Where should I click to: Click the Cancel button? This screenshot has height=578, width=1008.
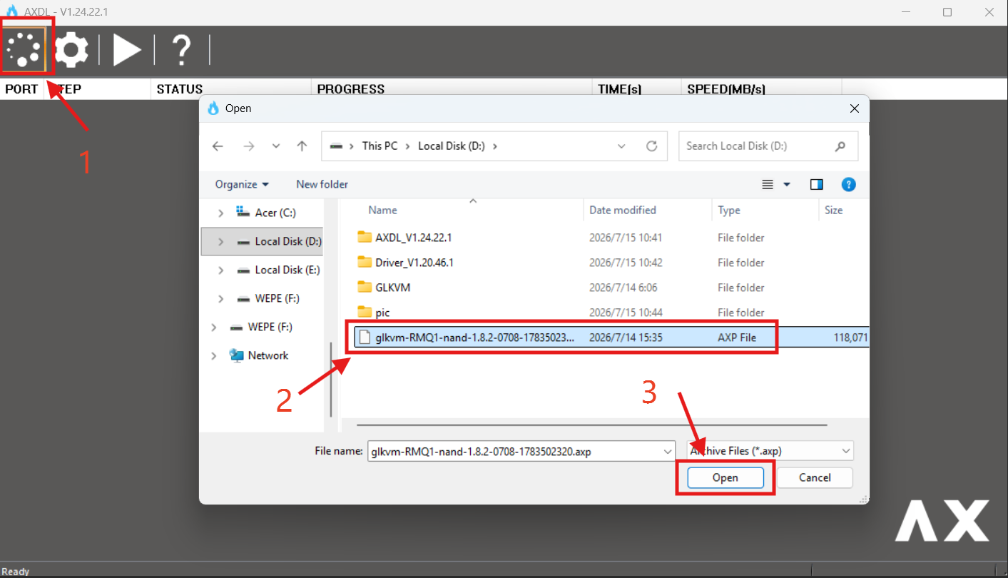(x=815, y=477)
